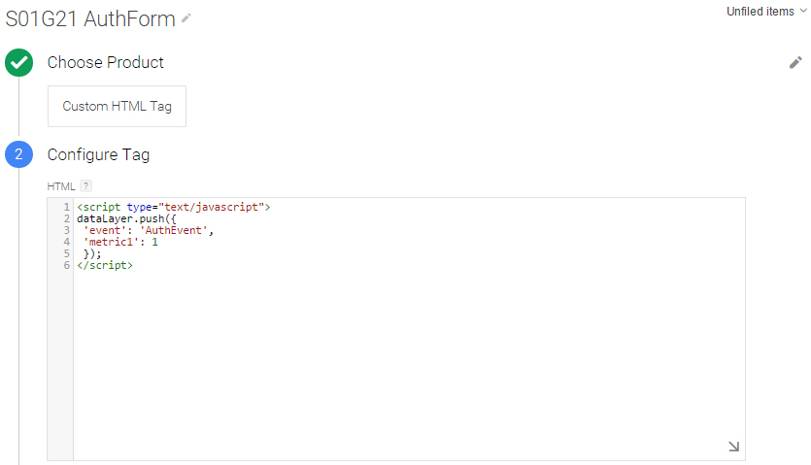Open the HTML help question mark
Image resolution: width=811 pixels, height=465 pixels.
[x=85, y=185]
